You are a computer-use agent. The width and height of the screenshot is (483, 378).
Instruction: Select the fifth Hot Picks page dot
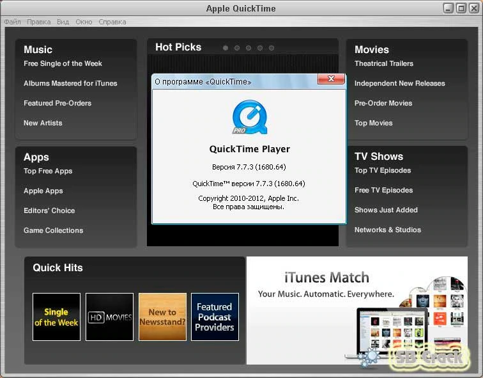tap(272, 48)
